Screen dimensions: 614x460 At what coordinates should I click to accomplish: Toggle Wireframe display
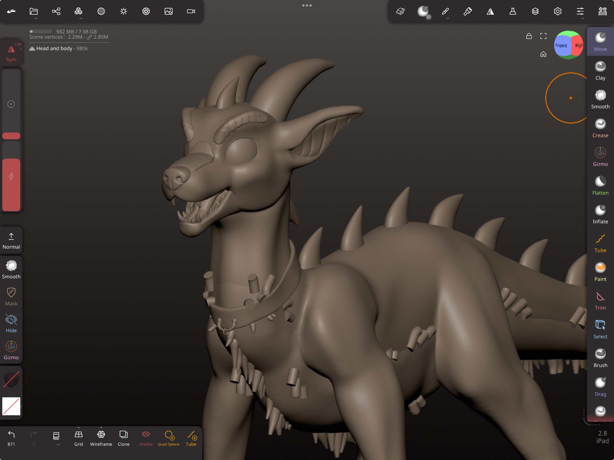click(x=101, y=438)
